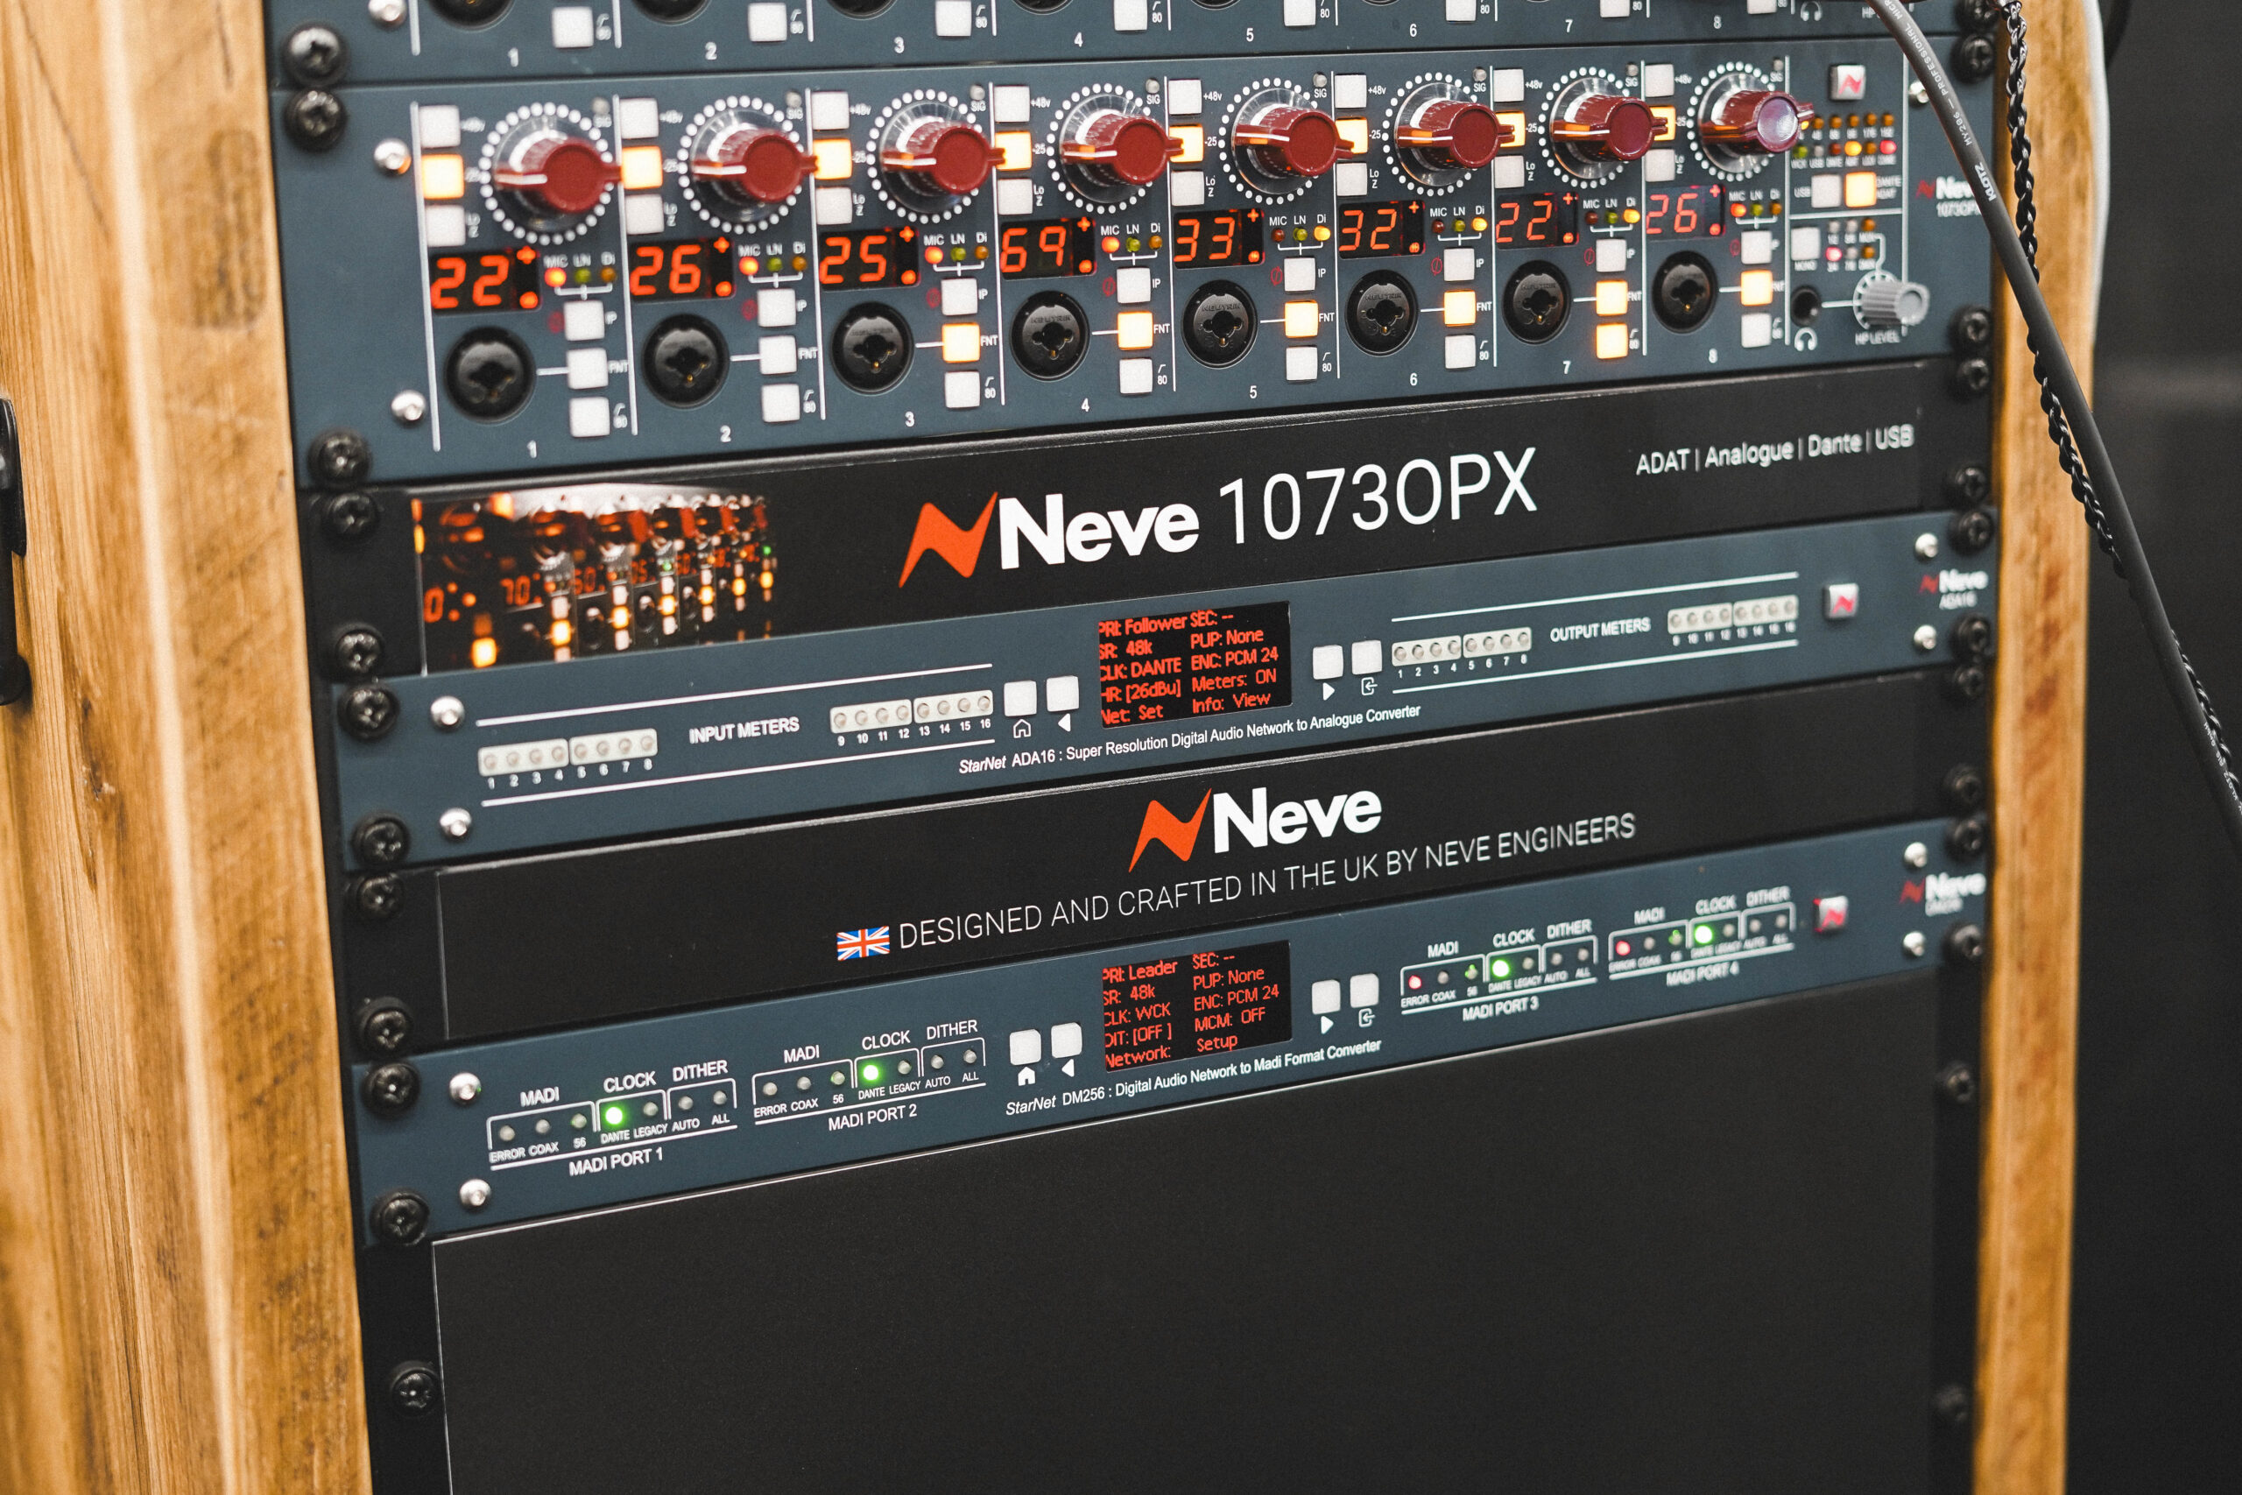
Task: Click the 'MADI PORT 2' label
Action: coord(872,1117)
